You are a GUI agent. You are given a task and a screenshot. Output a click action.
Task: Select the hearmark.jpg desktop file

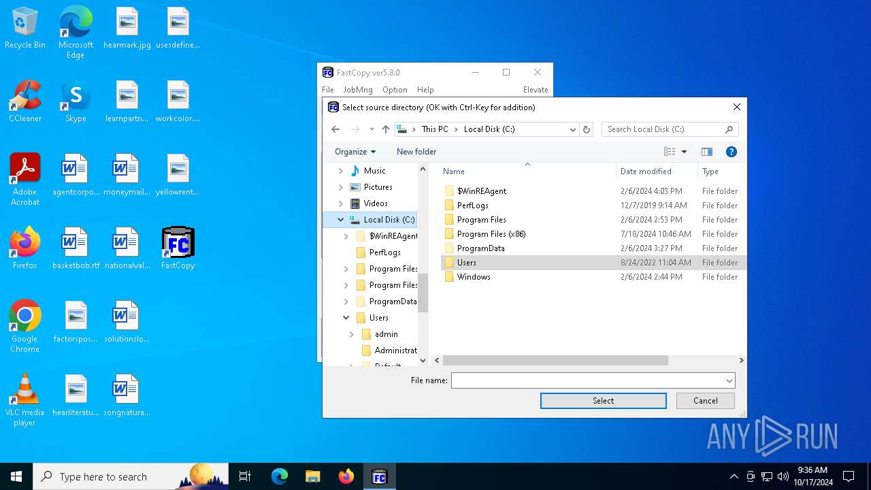click(x=127, y=29)
